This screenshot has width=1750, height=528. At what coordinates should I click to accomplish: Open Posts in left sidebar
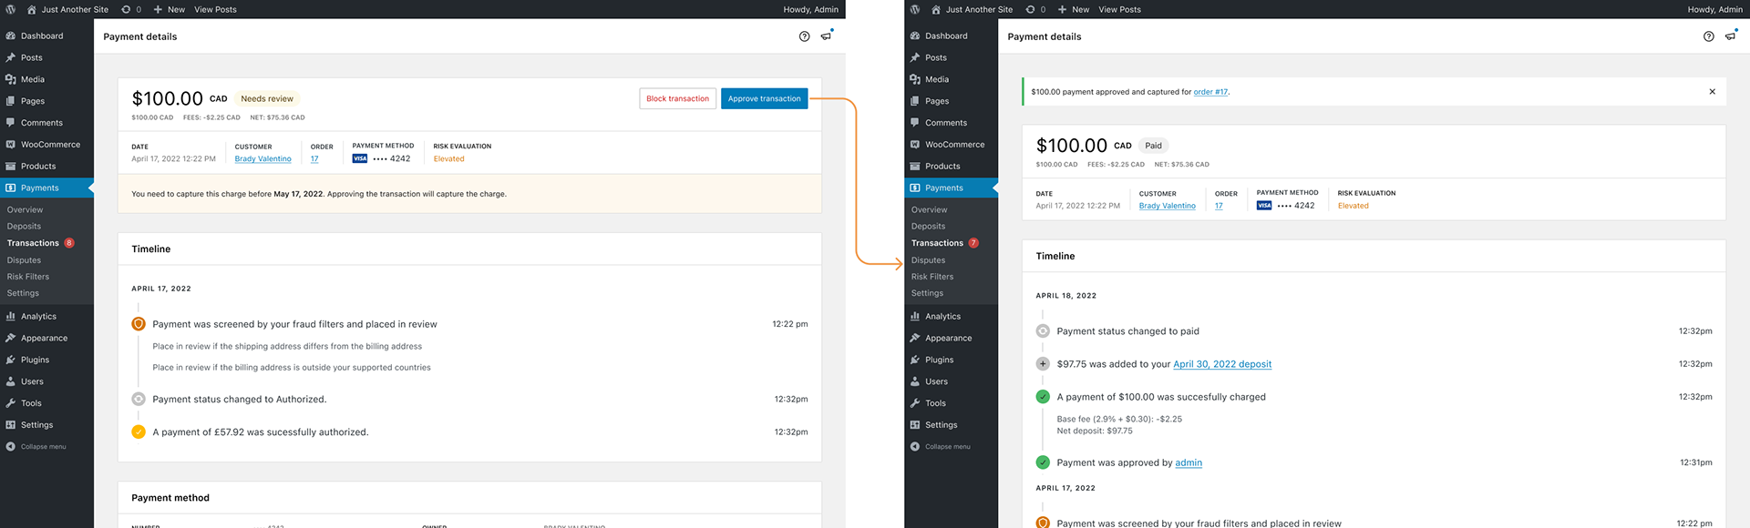tap(46, 57)
